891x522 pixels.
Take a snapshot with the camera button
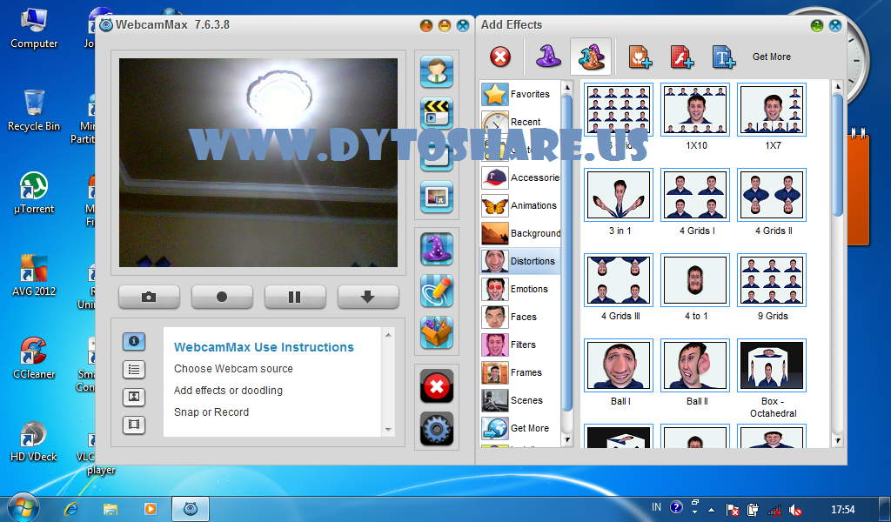tap(149, 297)
